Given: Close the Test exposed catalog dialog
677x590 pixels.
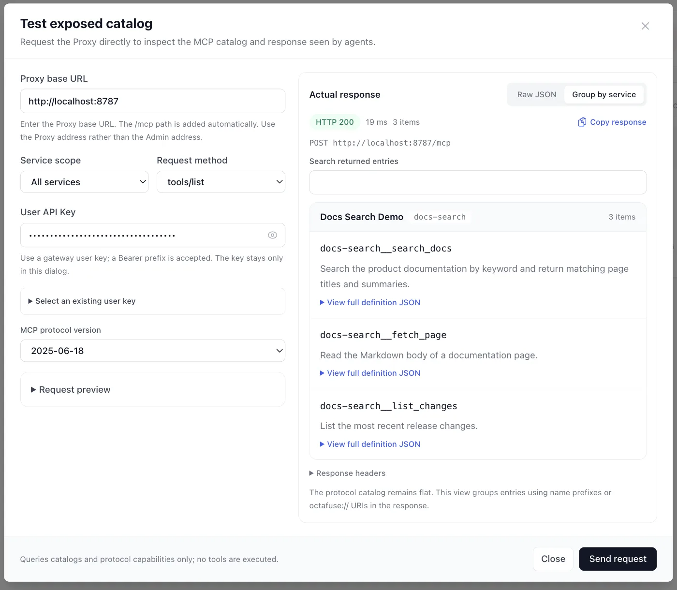Looking at the screenshot, I should [x=645, y=26].
